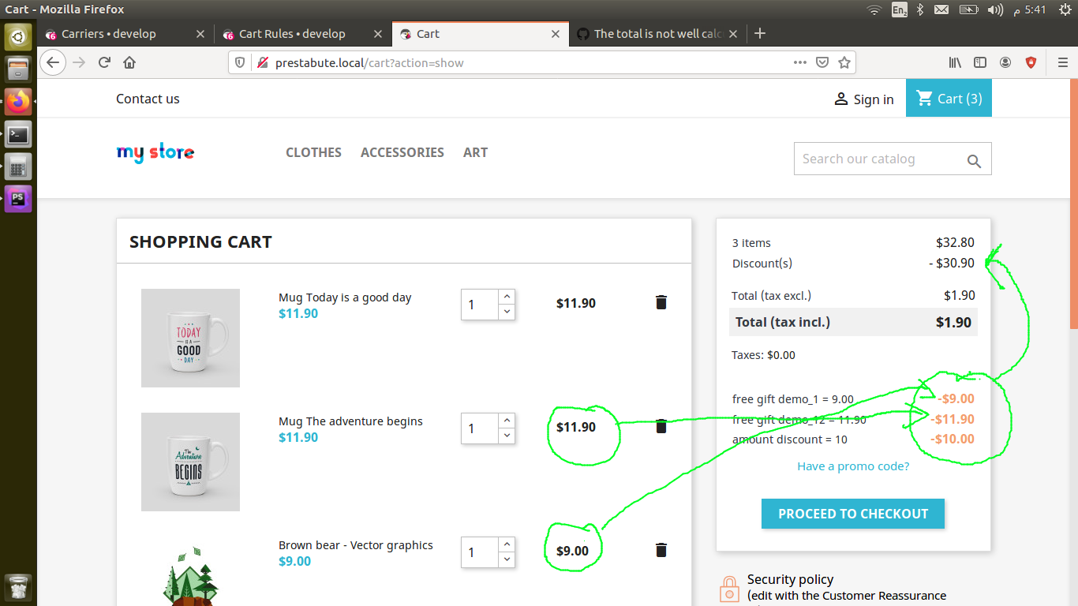
Task: Select the 'amount discount = 10' text
Action: 790,440
